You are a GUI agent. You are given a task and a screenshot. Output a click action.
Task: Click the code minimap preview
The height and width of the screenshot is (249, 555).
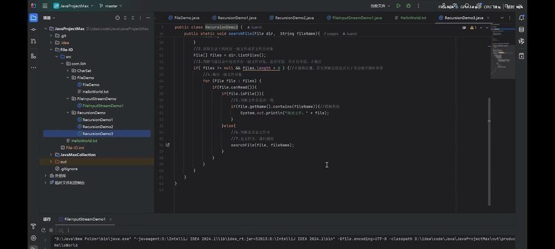click(x=503, y=51)
